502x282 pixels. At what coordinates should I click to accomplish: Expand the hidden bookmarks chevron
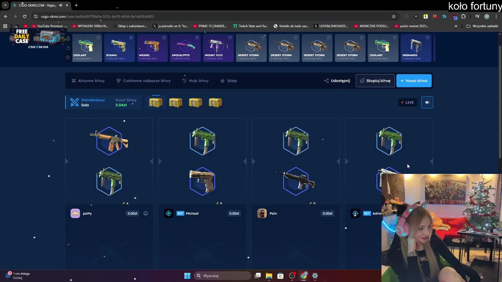click(456, 26)
